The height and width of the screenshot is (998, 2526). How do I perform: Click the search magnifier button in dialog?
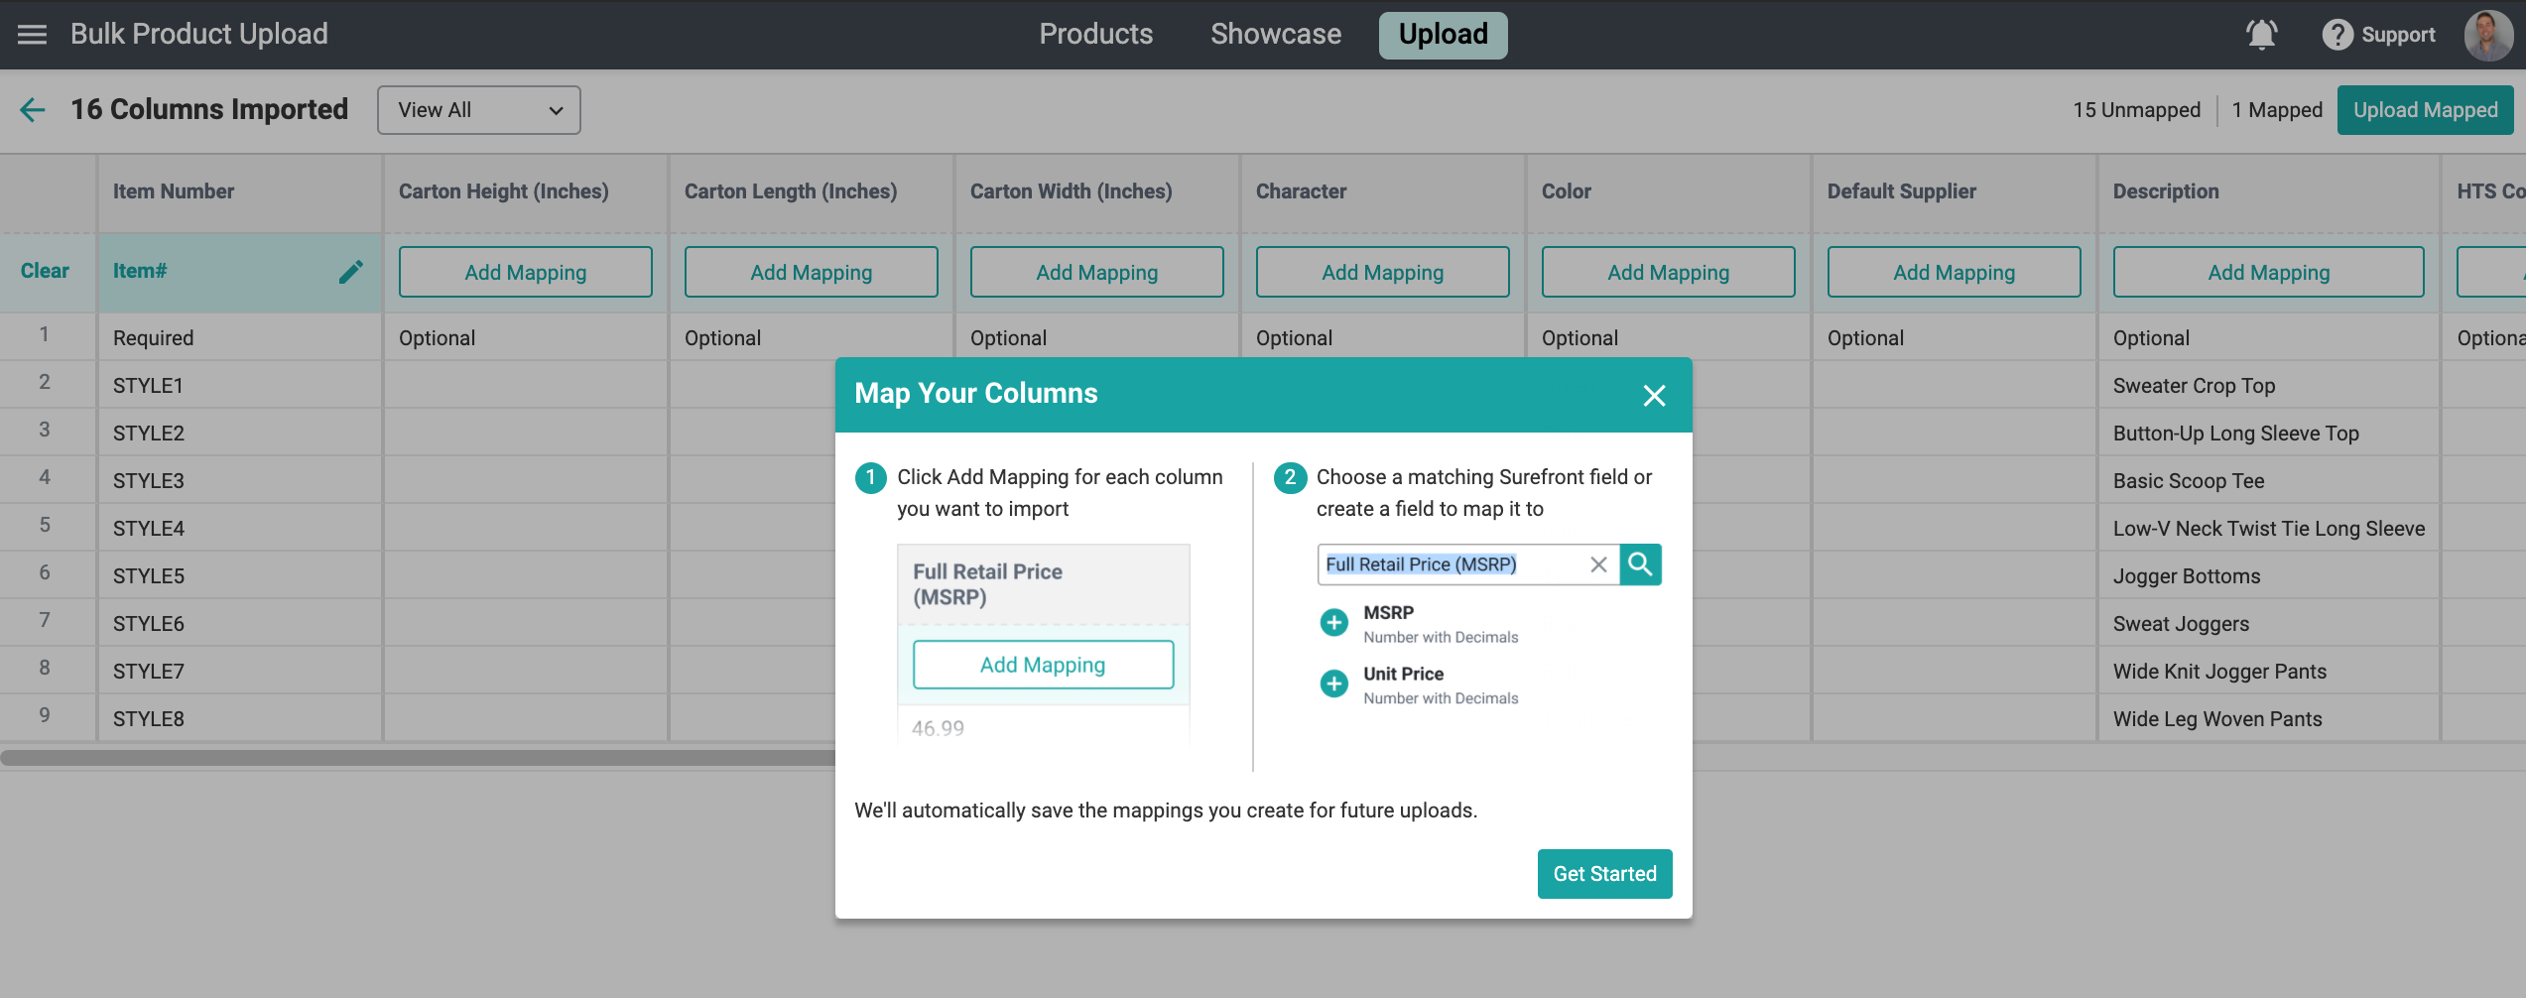pos(1640,564)
